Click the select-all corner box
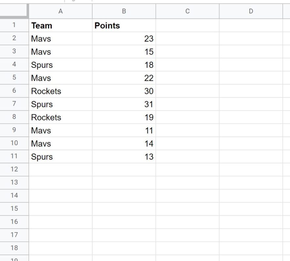290x261 pixels. coord(14,11)
